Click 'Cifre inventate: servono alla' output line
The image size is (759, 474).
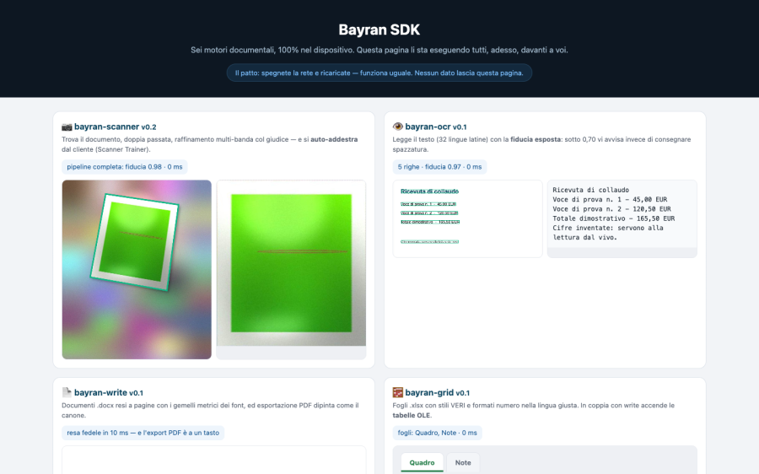point(608,228)
